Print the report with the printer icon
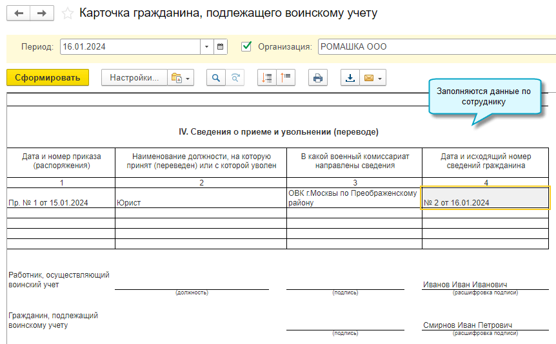This screenshot has height=344, width=556. coord(317,78)
